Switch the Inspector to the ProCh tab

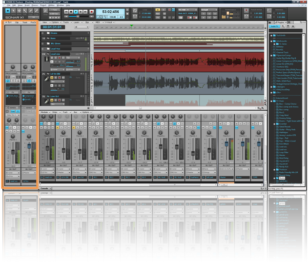tap(33, 22)
